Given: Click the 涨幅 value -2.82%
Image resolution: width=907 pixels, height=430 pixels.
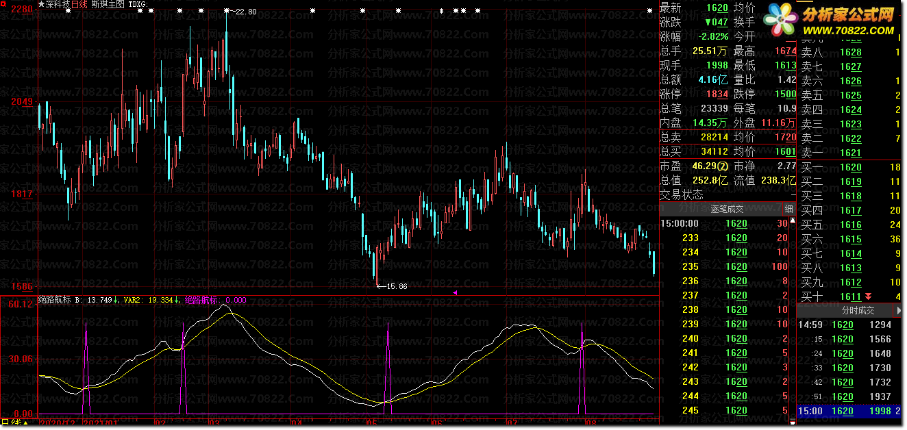Looking at the screenshot, I should click(x=712, y=36).
